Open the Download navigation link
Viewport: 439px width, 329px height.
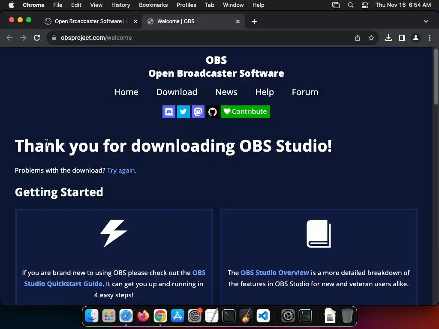point(177,92)
